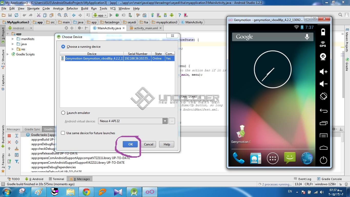Expand the Gradle Scripts node
The height and width of the screenshot is (197, 350).
[8, 54]
